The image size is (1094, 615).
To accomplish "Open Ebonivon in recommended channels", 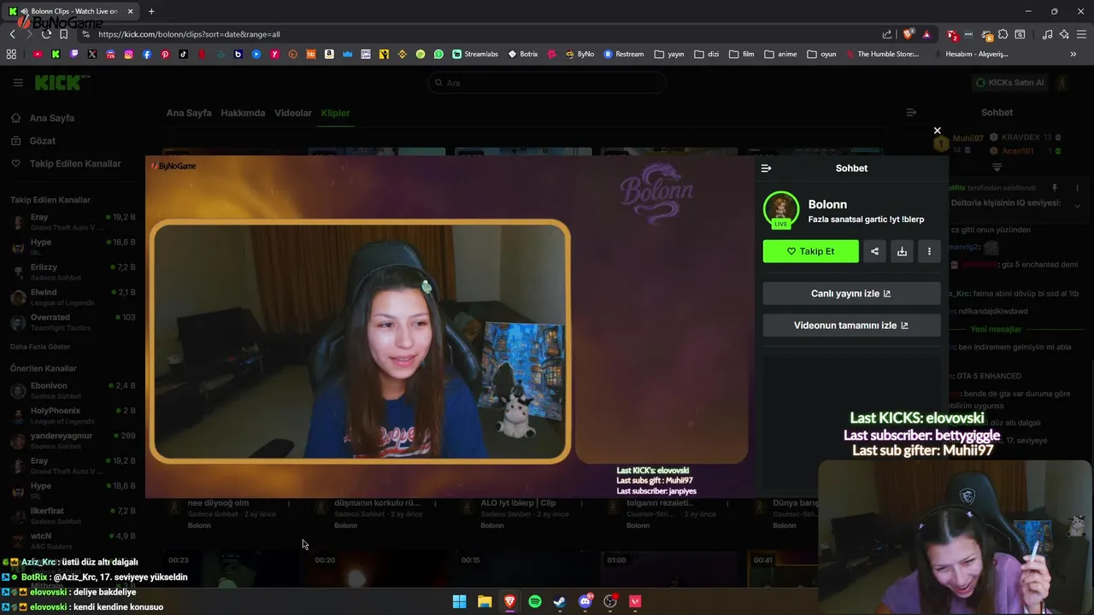I will pos(73,390).
